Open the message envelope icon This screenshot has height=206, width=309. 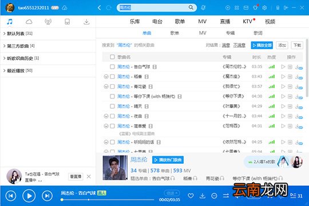pyautogui.click(x=246, y=7)
